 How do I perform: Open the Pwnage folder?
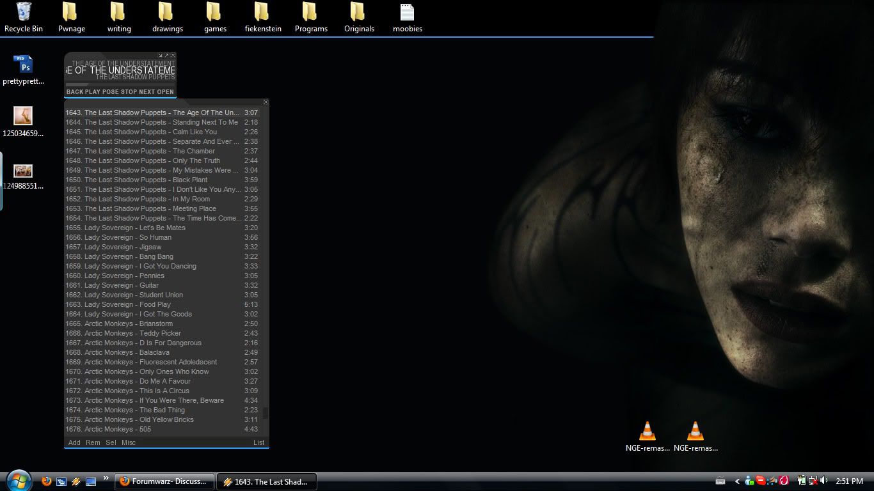[x=71, y=17]
